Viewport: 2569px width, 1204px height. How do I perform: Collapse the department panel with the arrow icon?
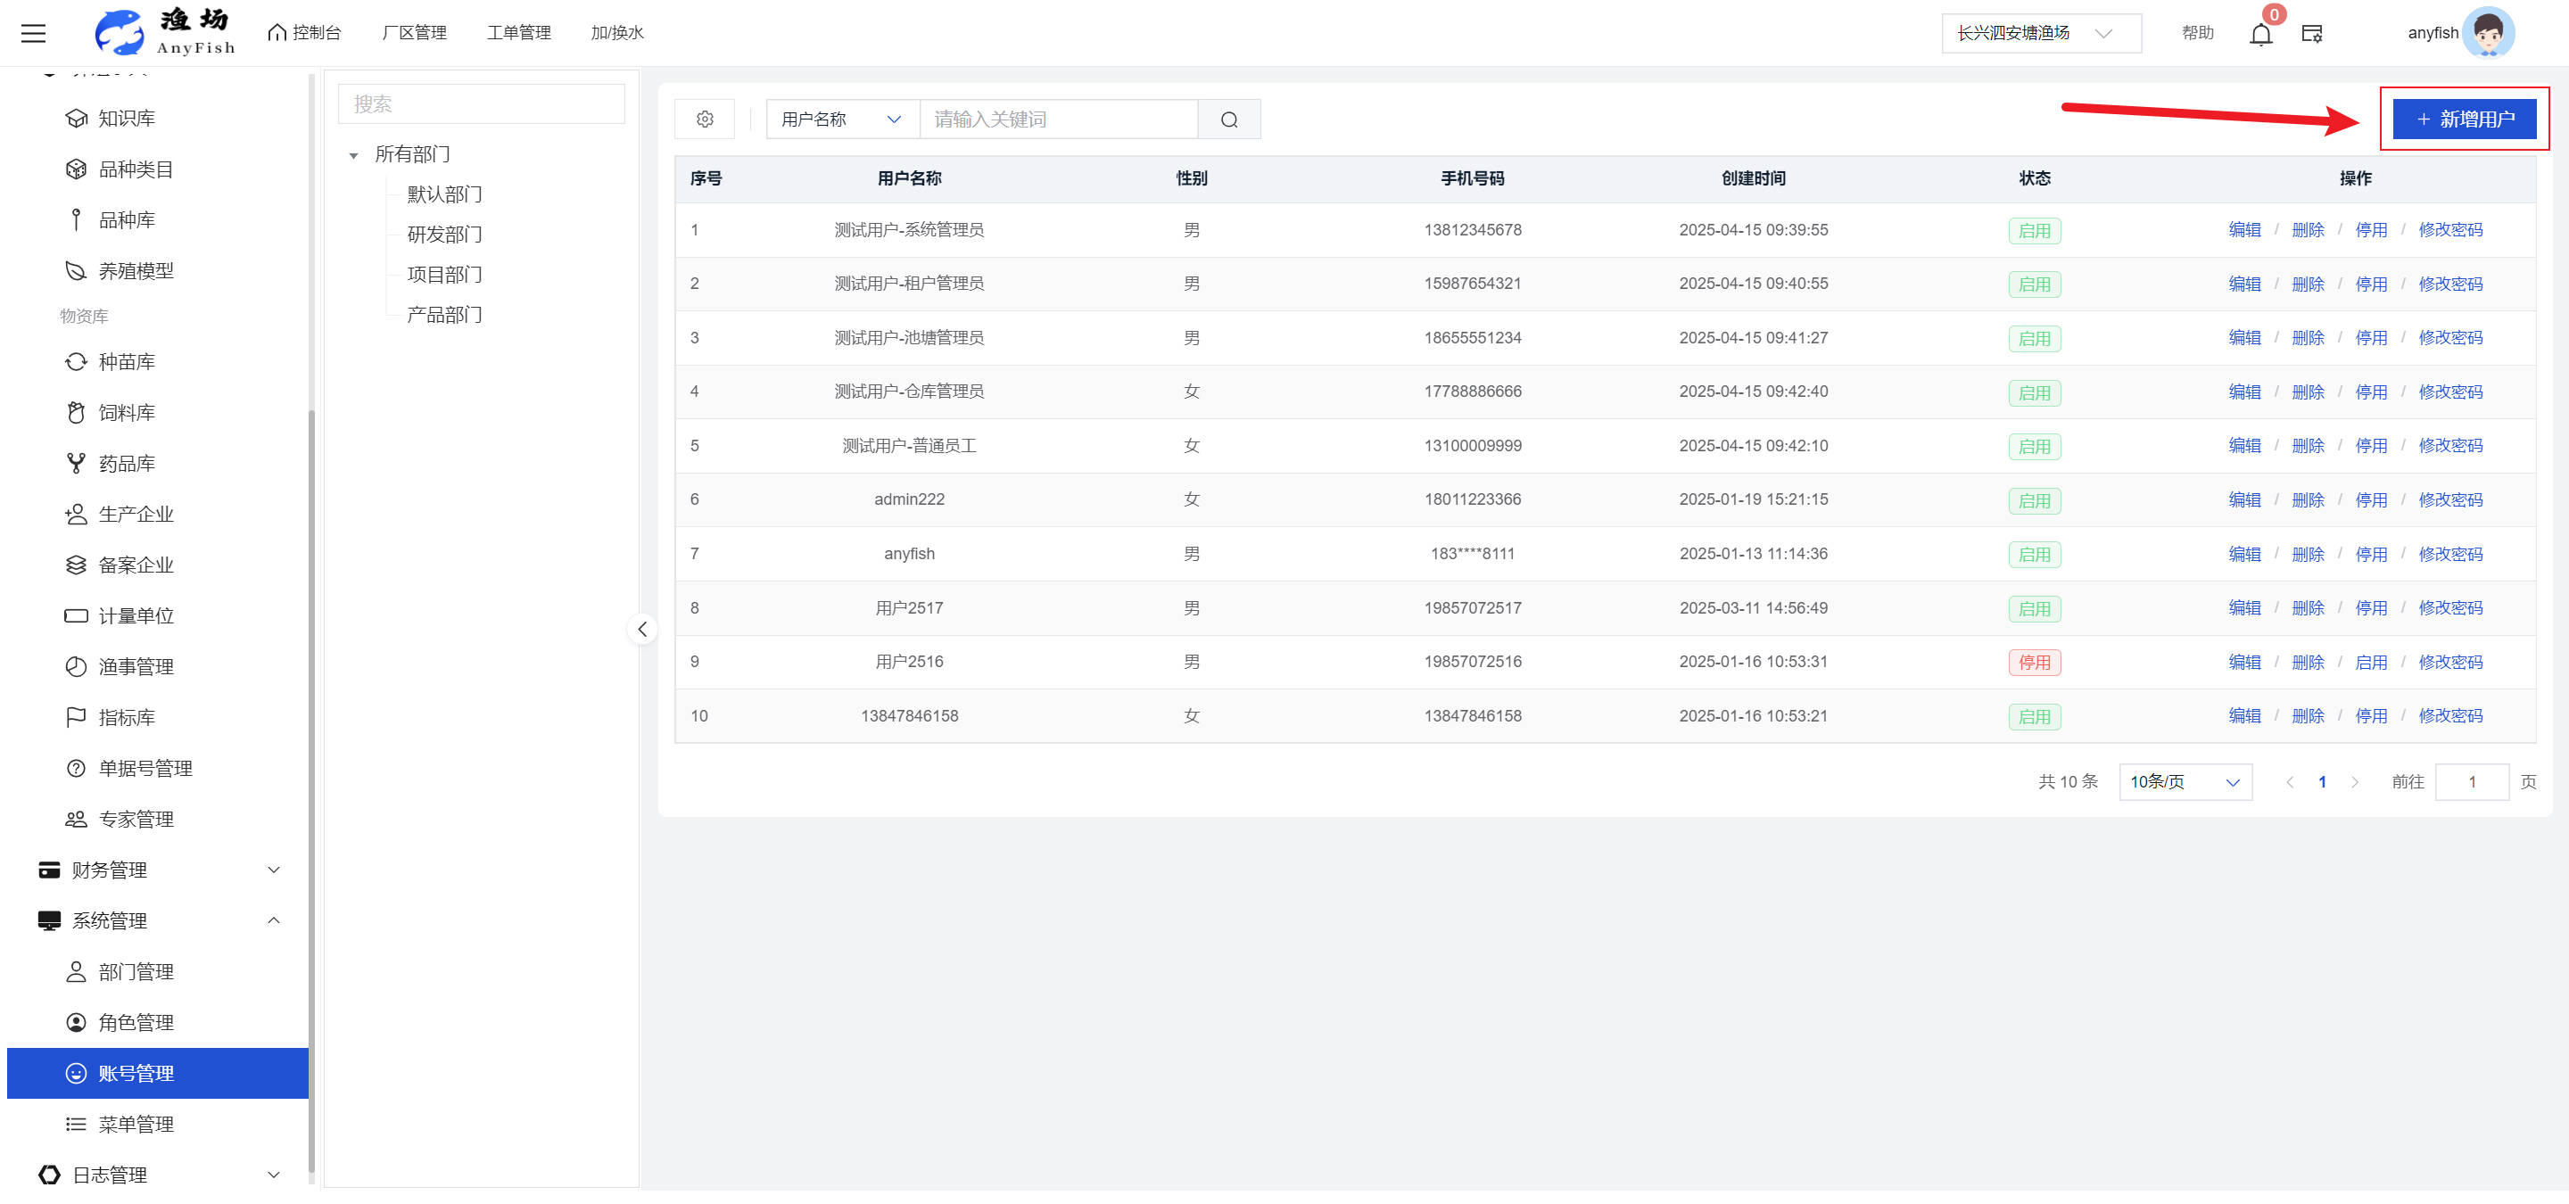[x=642, y=629]
